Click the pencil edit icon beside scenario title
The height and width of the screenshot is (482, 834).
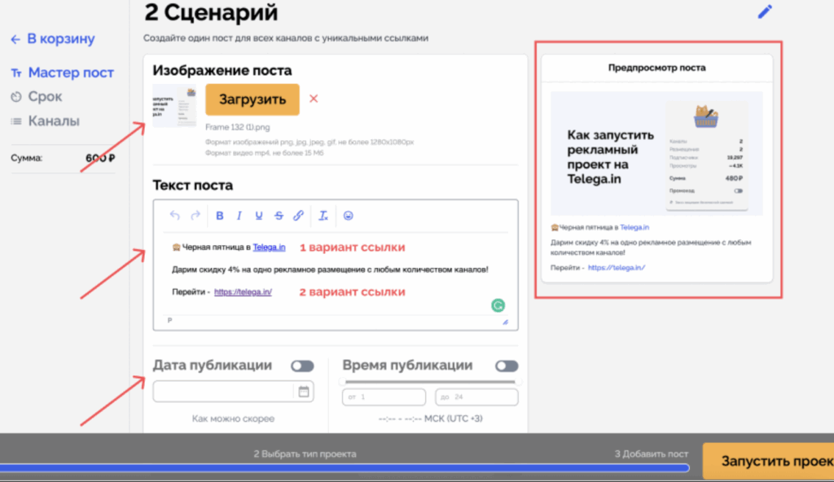(764, 12)
